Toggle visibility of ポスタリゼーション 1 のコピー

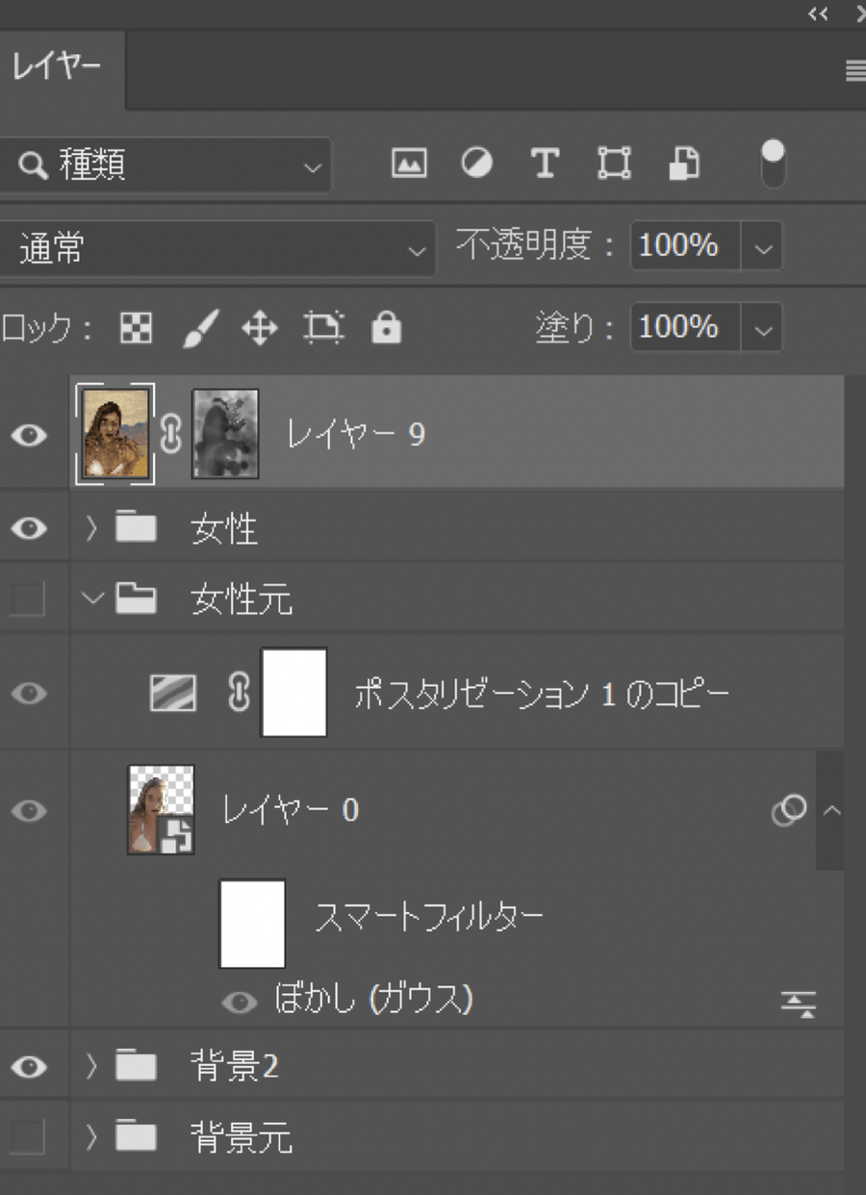coord(29,693)
